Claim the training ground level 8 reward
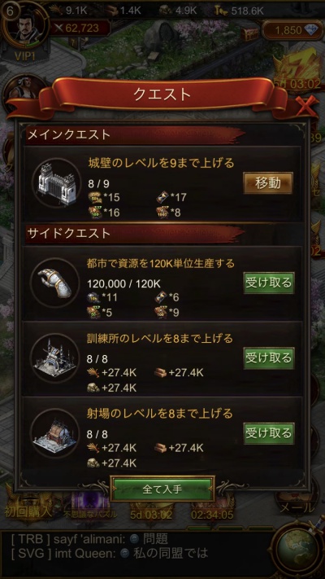Screen dimensions: 325x579 point(269,357)
